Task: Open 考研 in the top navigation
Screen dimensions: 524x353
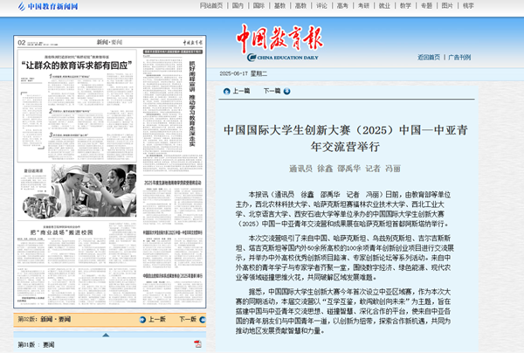Action: (x=363, y=6)
